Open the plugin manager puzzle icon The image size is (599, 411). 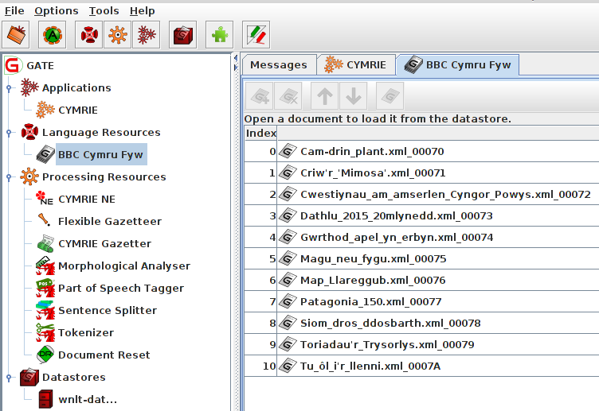pyautogui.click(x=219, y=35)
